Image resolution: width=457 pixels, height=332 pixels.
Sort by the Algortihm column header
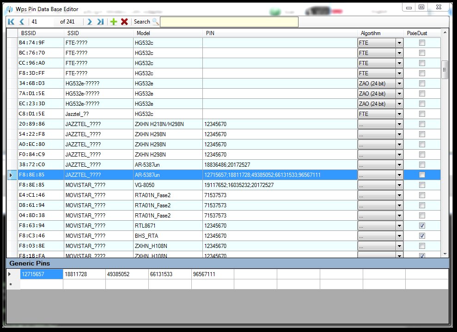pos(381,33)
